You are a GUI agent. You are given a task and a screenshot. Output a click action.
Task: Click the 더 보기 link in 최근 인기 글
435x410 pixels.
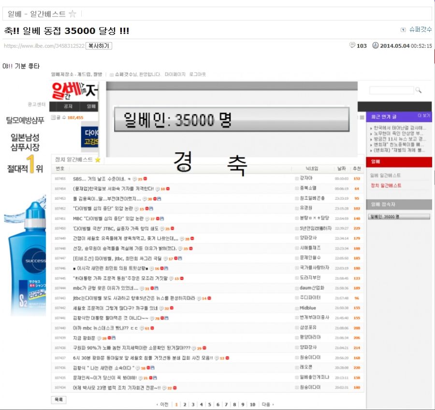424,116
